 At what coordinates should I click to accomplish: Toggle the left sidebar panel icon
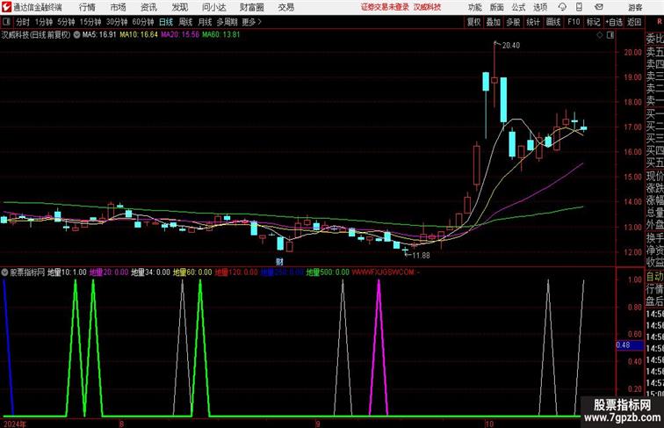(x=6, y=22)
